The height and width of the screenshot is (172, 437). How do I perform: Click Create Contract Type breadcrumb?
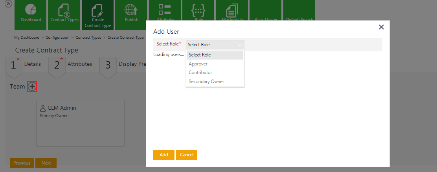point(126,38)
